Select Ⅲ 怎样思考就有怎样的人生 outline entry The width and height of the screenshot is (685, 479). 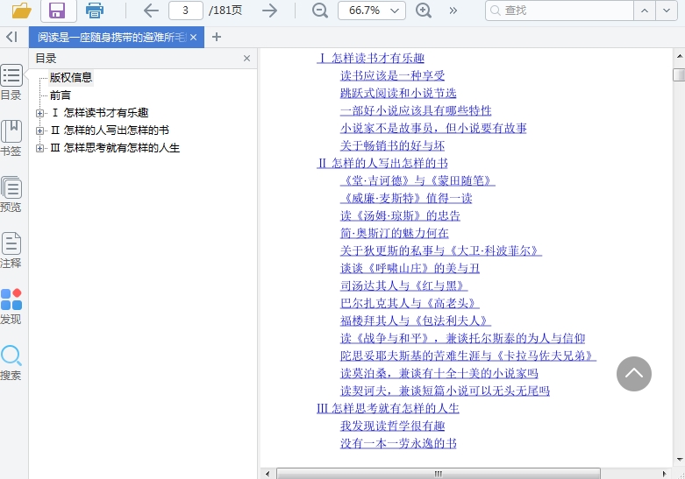coord(115,148)
